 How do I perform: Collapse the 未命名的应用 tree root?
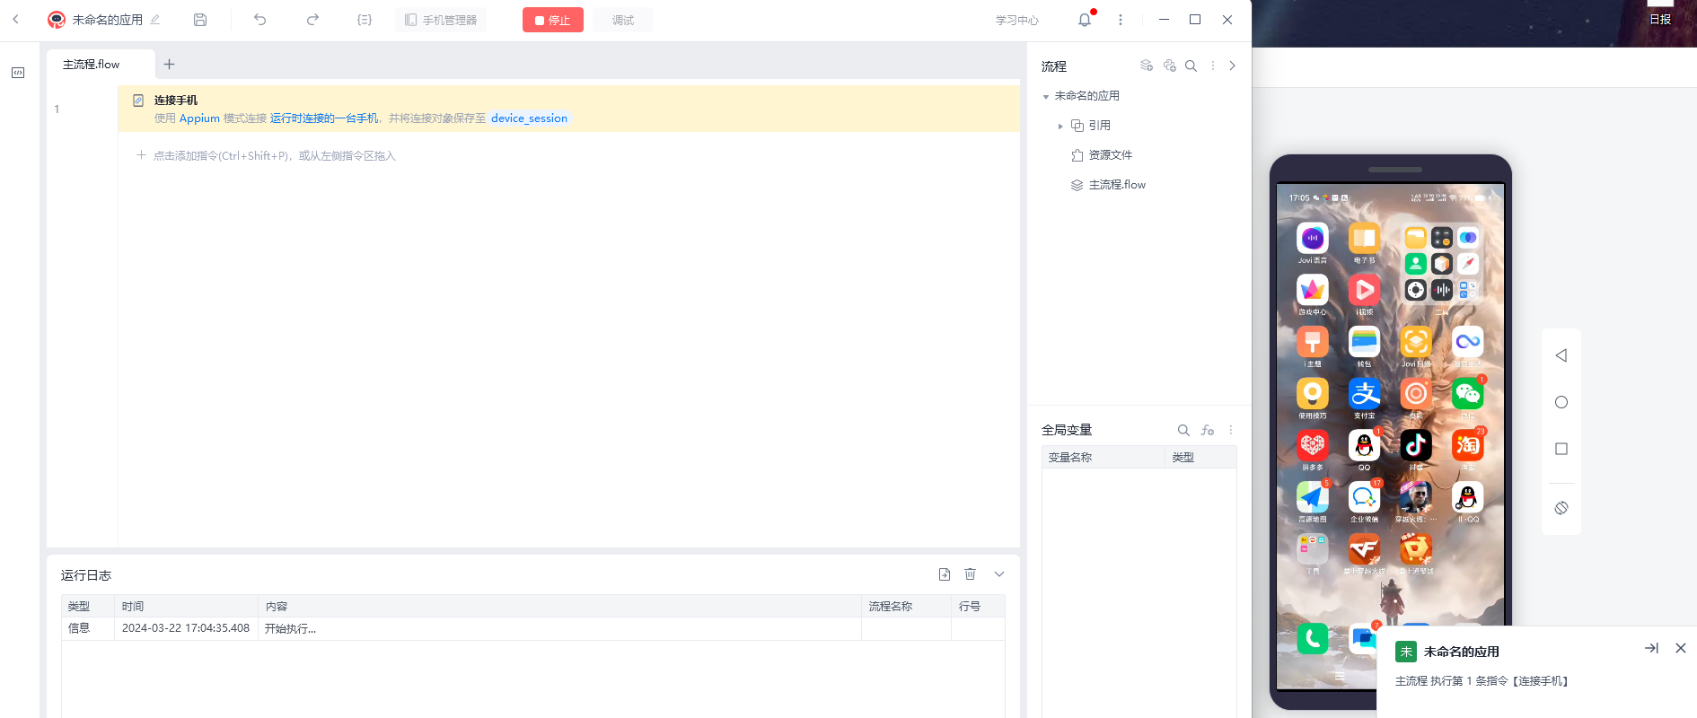click(1046, 97)
